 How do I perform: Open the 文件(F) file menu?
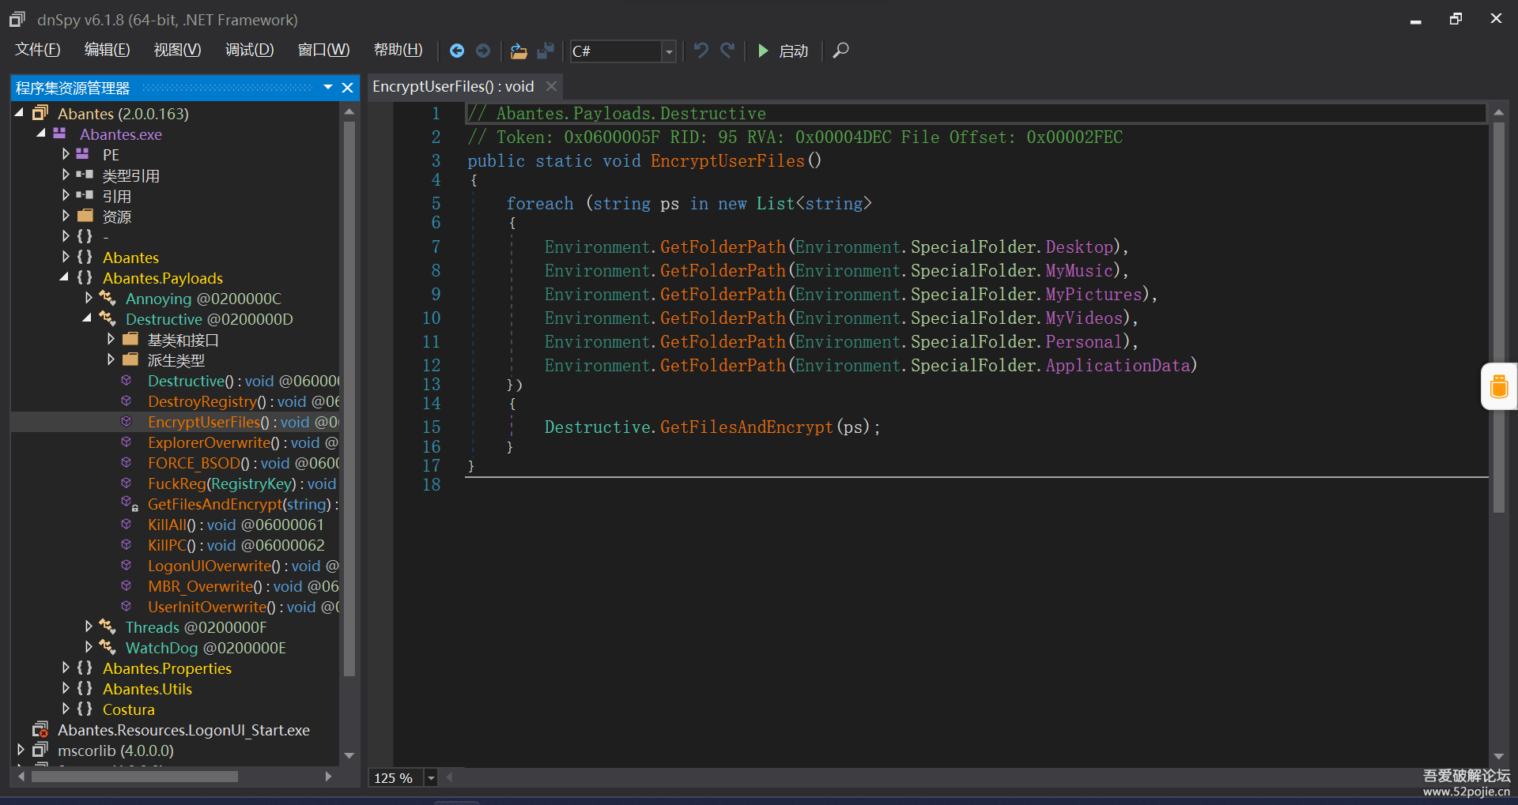(38, 50)
